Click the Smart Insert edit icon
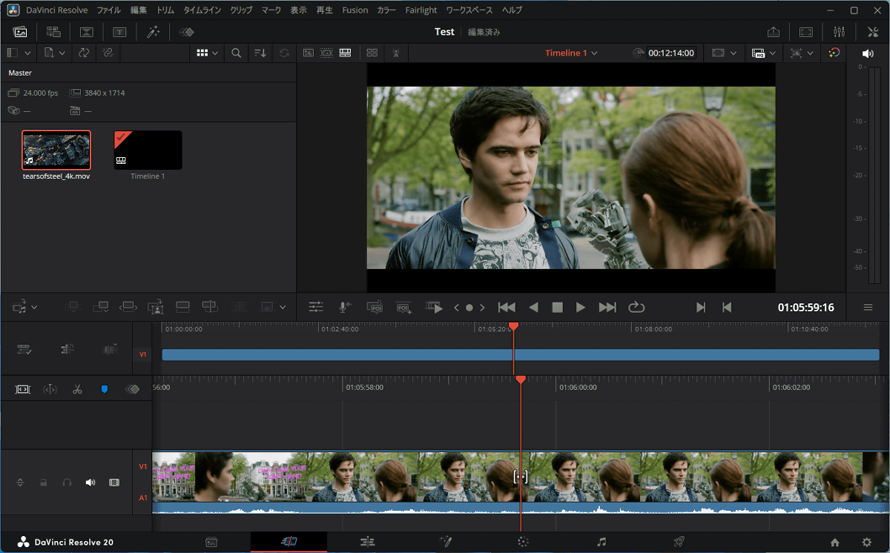This screenshot has height=553, width=890. pos(73,307)
